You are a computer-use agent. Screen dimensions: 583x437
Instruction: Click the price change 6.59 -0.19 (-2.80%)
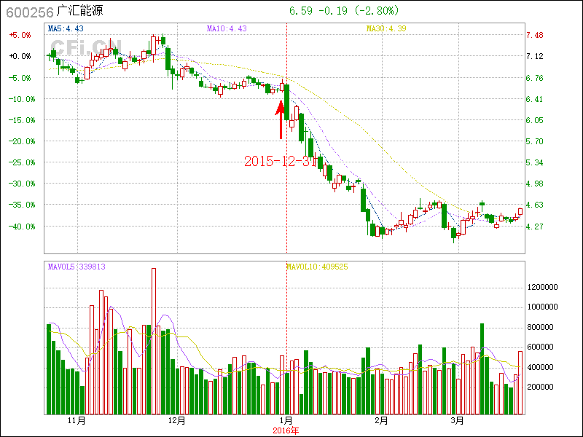pyautogui.click(x=344, y=11)
